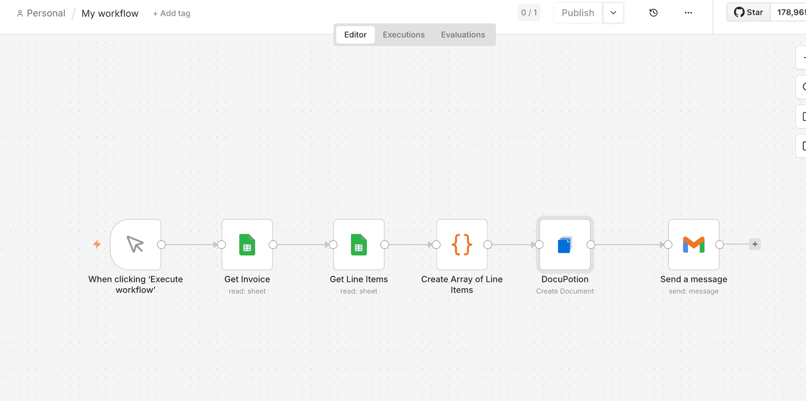The image size is (806, 401).
Task: Click the '0 / 1' evaluation counter
Action: click(529, 13)
